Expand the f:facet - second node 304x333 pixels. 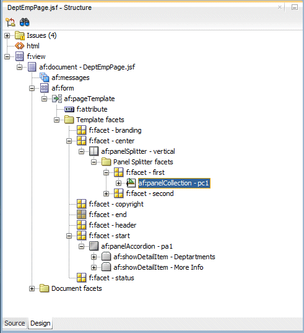pyautogui.click(x=106, y=193)
